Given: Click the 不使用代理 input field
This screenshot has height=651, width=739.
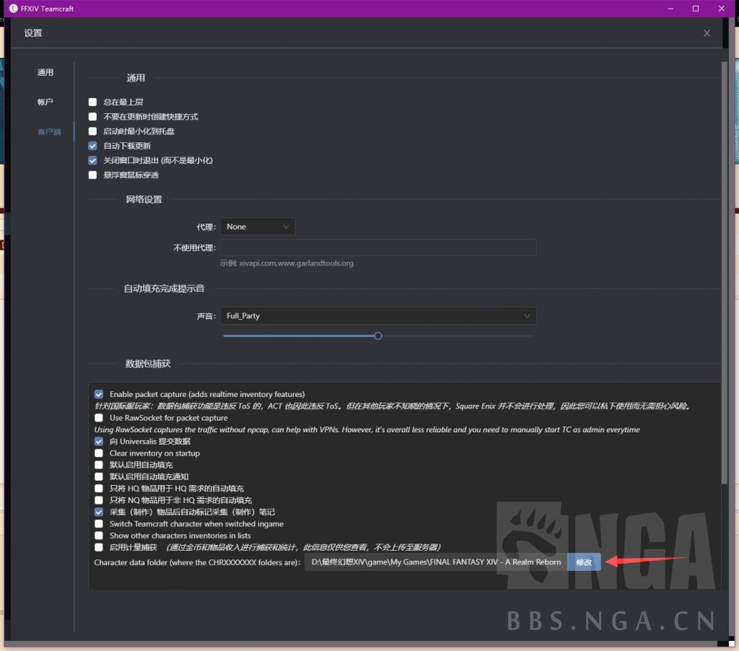Looking at the screenshot, I should (378, 248).
